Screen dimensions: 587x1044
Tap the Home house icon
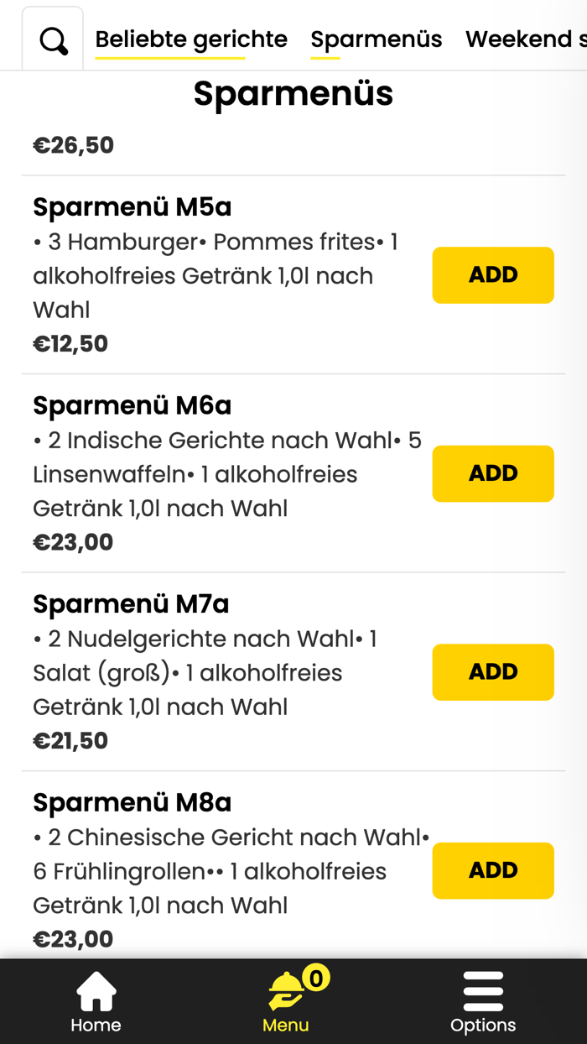96,992
